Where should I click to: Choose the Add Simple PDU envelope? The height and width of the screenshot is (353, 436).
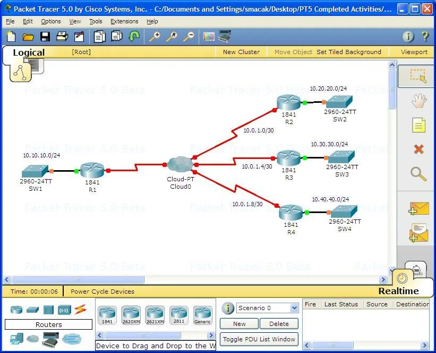click(x=419, y=209)
